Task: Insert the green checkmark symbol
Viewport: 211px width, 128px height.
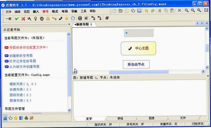Action: click(17, 19)
